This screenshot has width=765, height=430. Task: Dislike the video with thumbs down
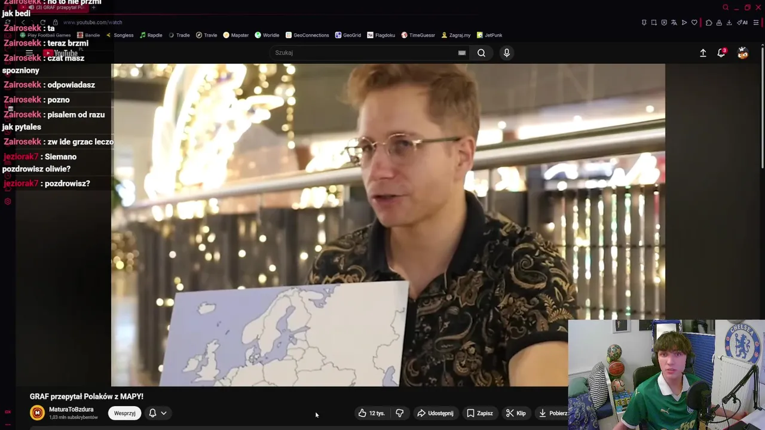399,413
